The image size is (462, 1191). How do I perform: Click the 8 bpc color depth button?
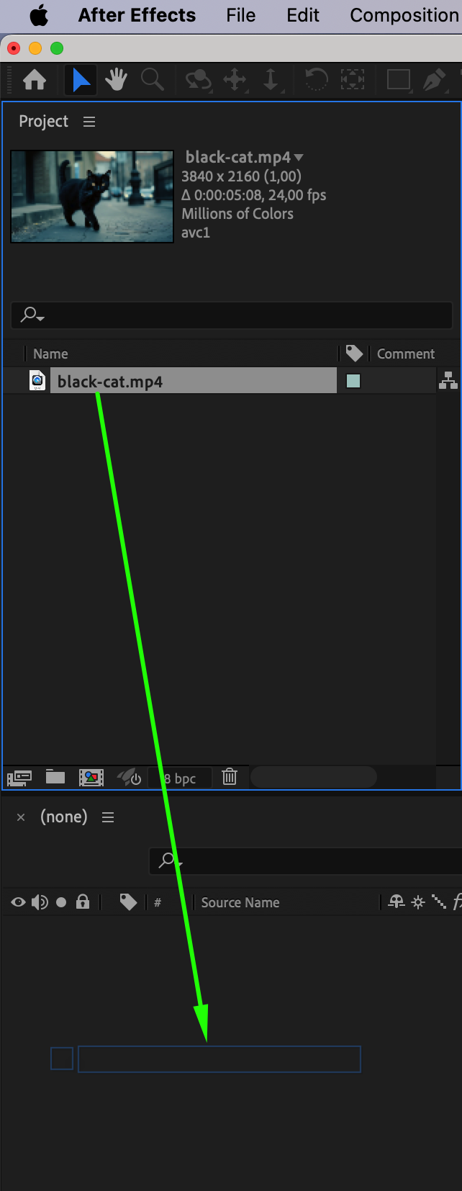click(180, 778)
